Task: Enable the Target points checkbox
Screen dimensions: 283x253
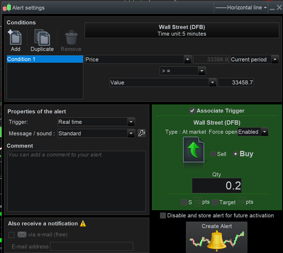Action: 215,202
